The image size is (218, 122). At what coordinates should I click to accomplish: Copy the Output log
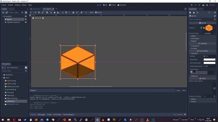pyautogui.click(x=178, y=90)
